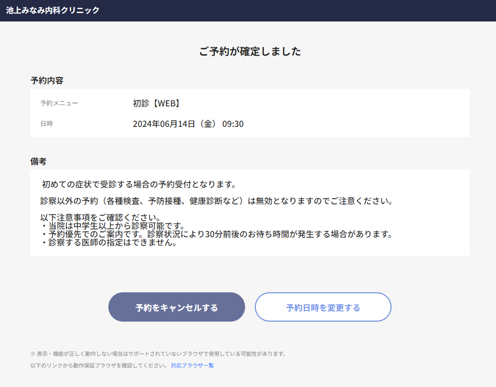Click the text 以下のリンクから動作保証ブラウザを確認してください。
Image resolution: width=496 pixels, height=387 pixels.
click(x=99, y=366)
